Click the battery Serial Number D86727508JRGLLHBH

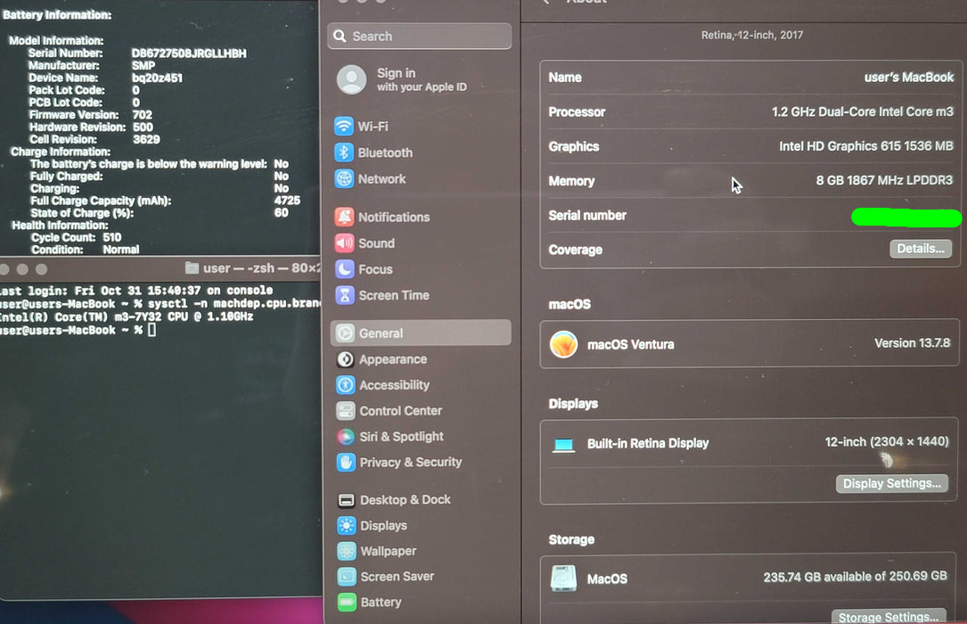(x=189, y=53)
